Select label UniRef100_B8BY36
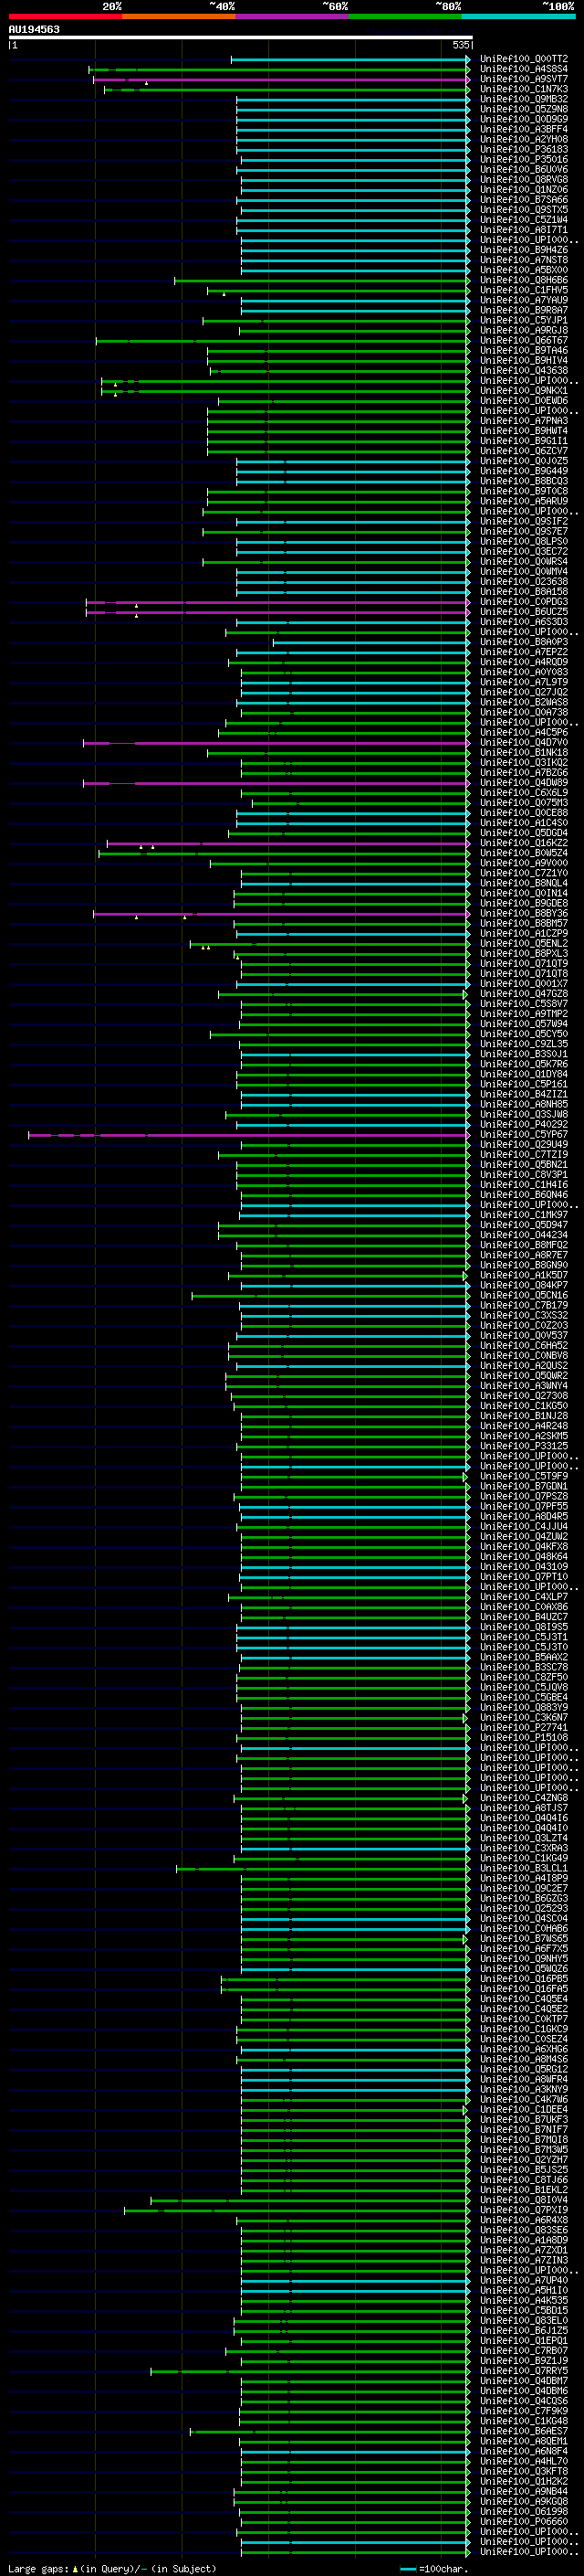 point(524,914)
